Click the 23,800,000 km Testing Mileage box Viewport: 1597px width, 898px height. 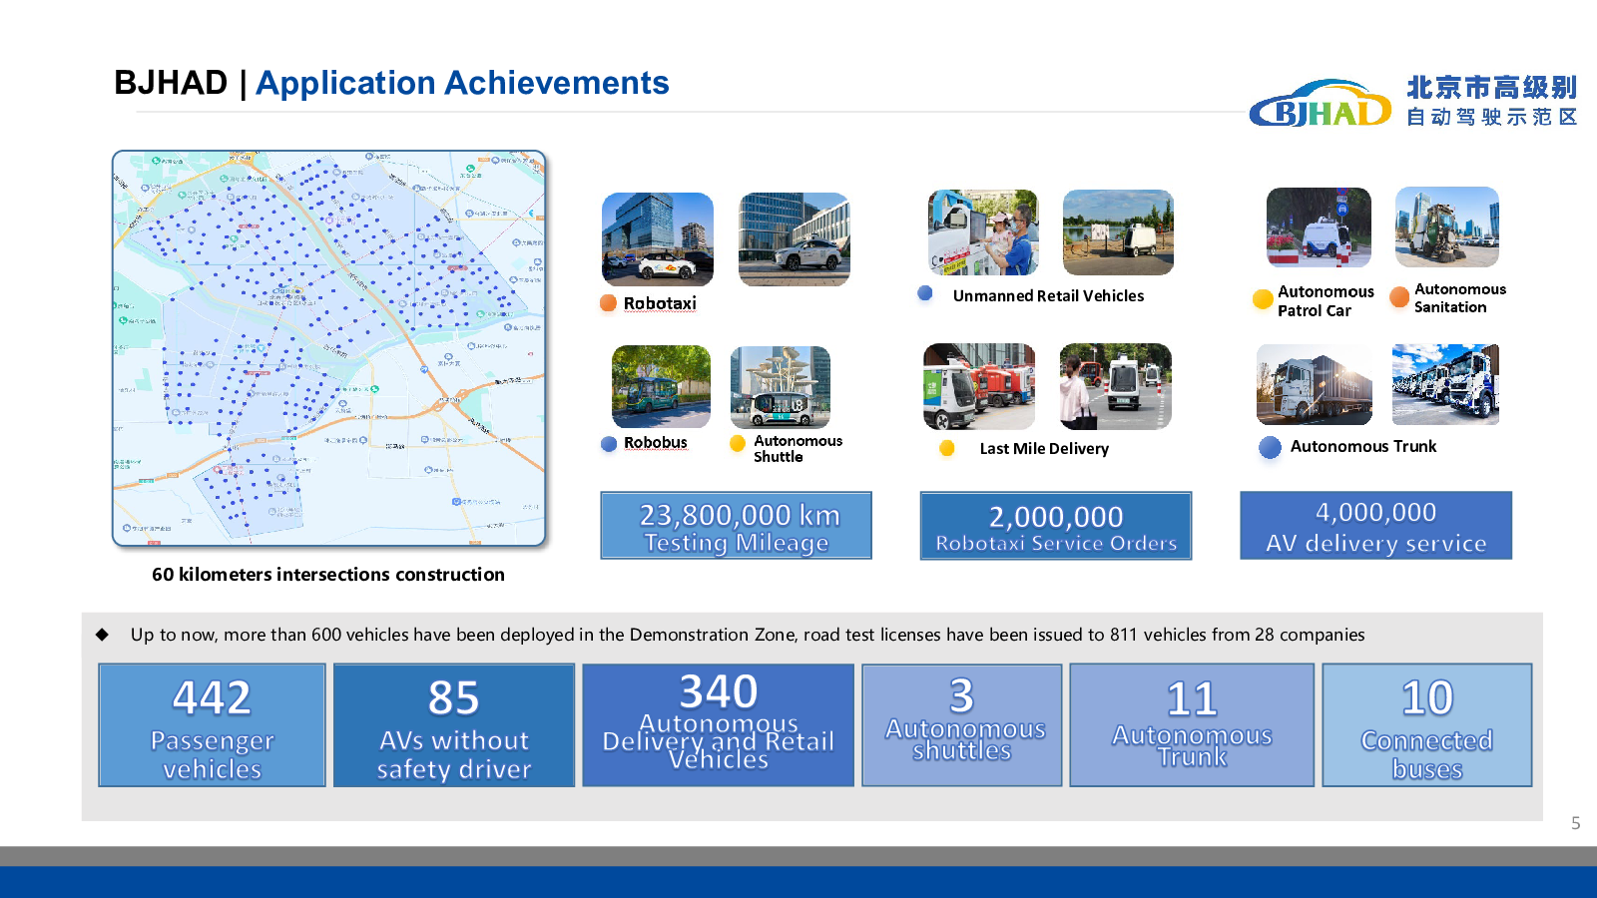pos(736,526)
